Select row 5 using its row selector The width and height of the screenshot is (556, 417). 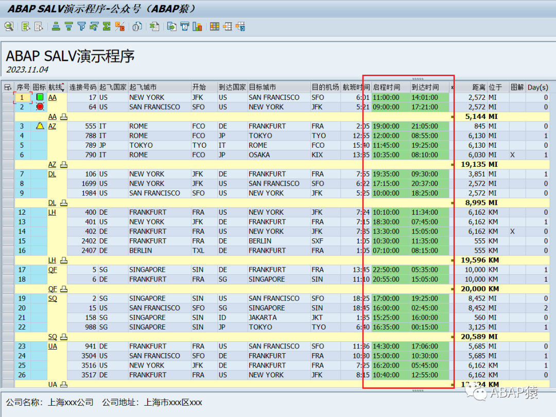7,145
